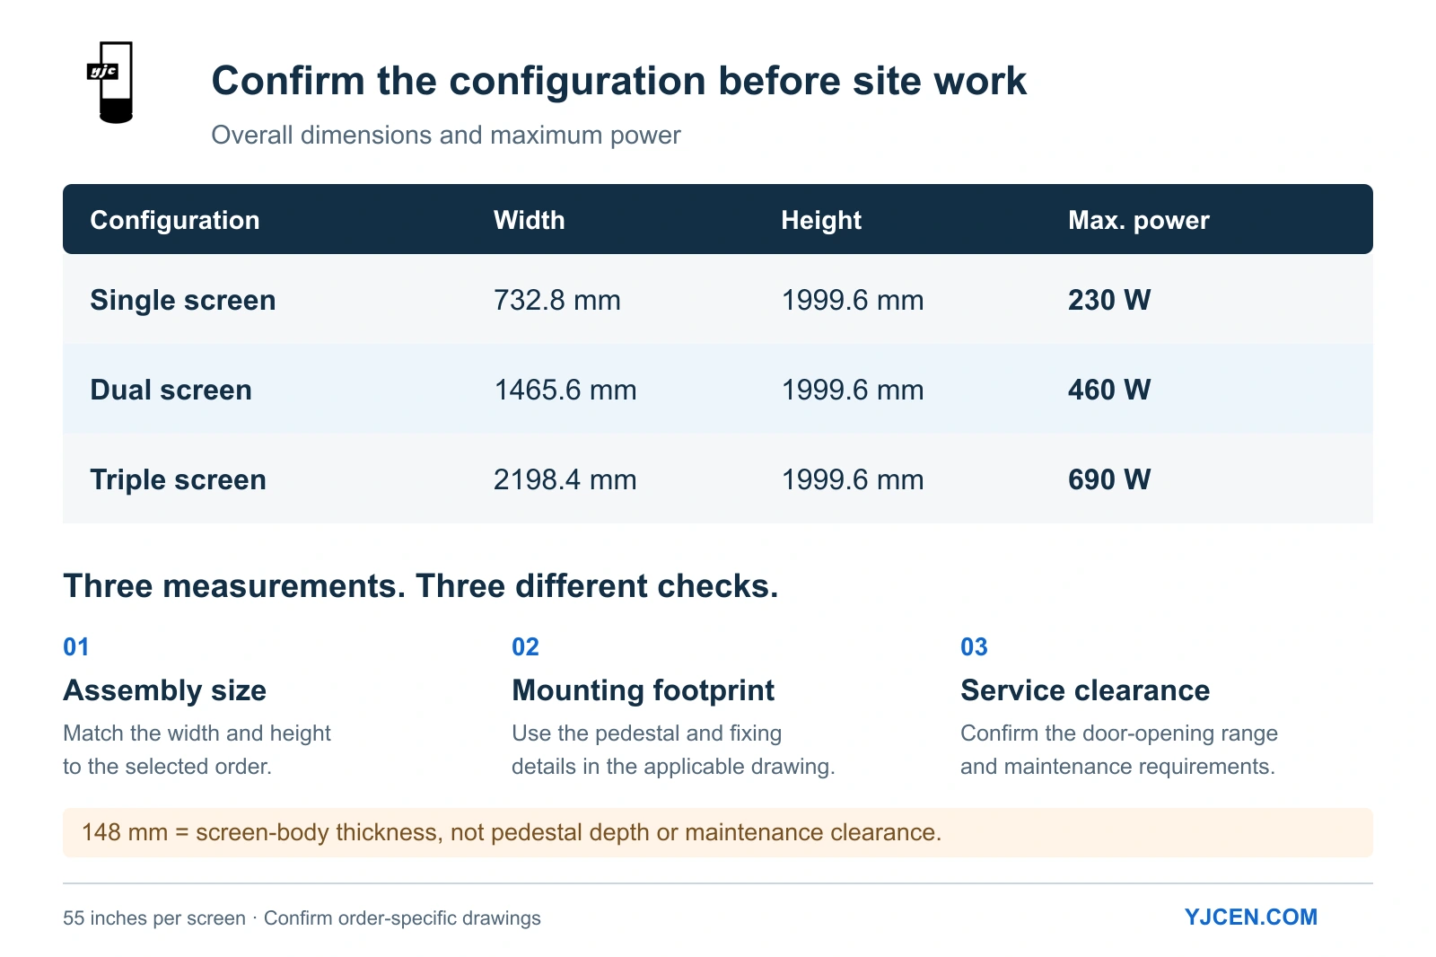The image size is (1436, 957).
Task: Click the step number 03
Action: click(x=974, y=646)
